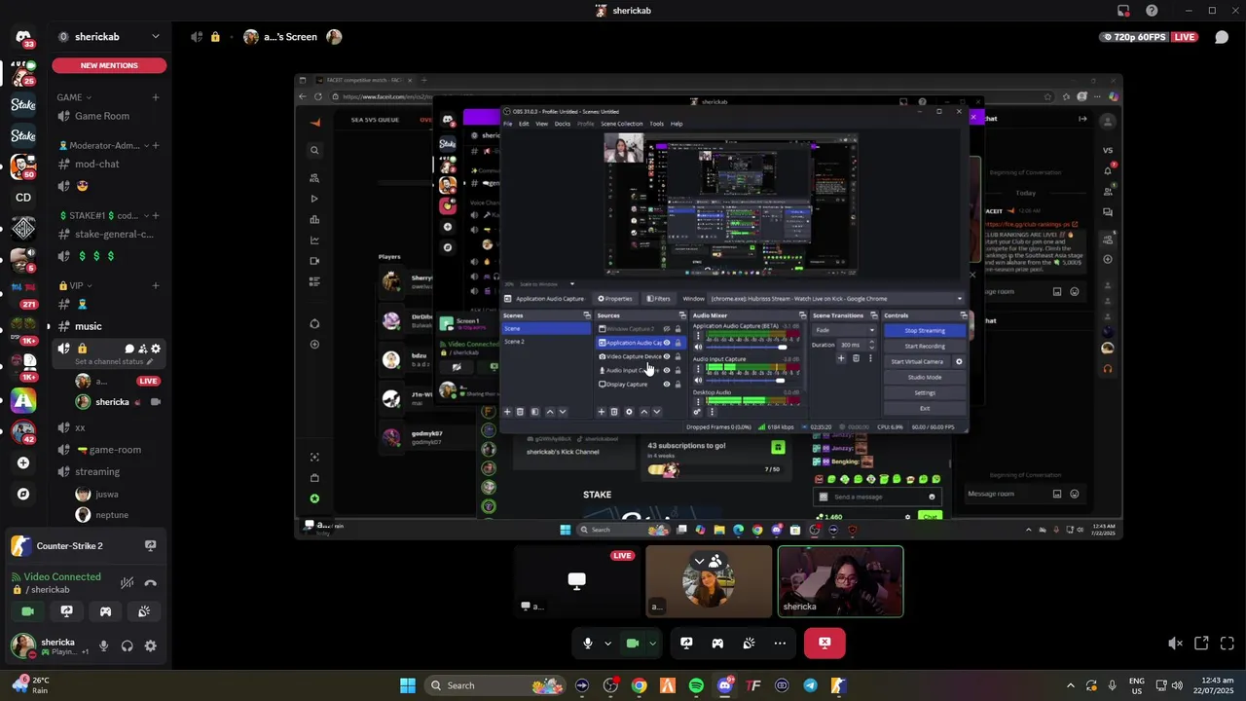
Task: Open voice channel chat bubble icon
Action: coord(129,349)
